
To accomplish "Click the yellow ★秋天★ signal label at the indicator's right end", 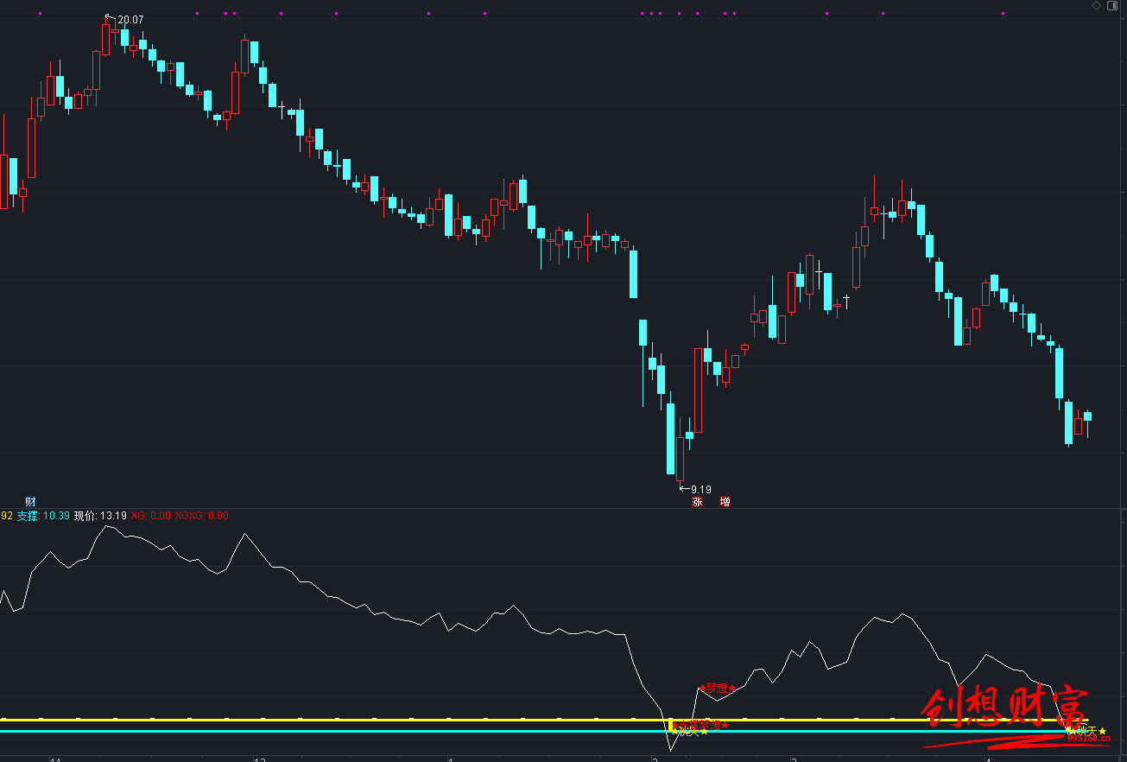I will pyautogui.click(x=1086, y=731).
